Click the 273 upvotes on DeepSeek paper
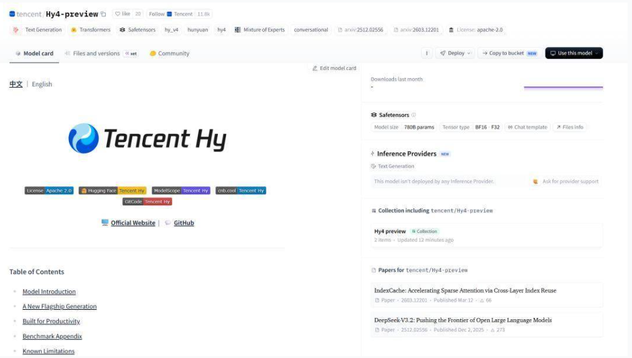Image resolution: width=632 pixels, height=358 pixels. (498, 330)
